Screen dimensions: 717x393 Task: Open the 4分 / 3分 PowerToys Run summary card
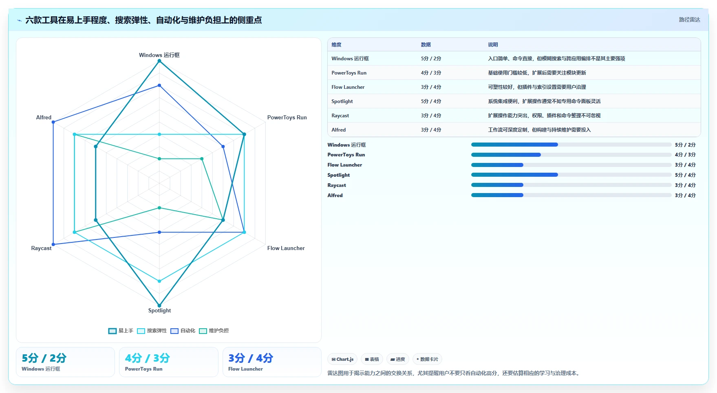pos(169,362)
